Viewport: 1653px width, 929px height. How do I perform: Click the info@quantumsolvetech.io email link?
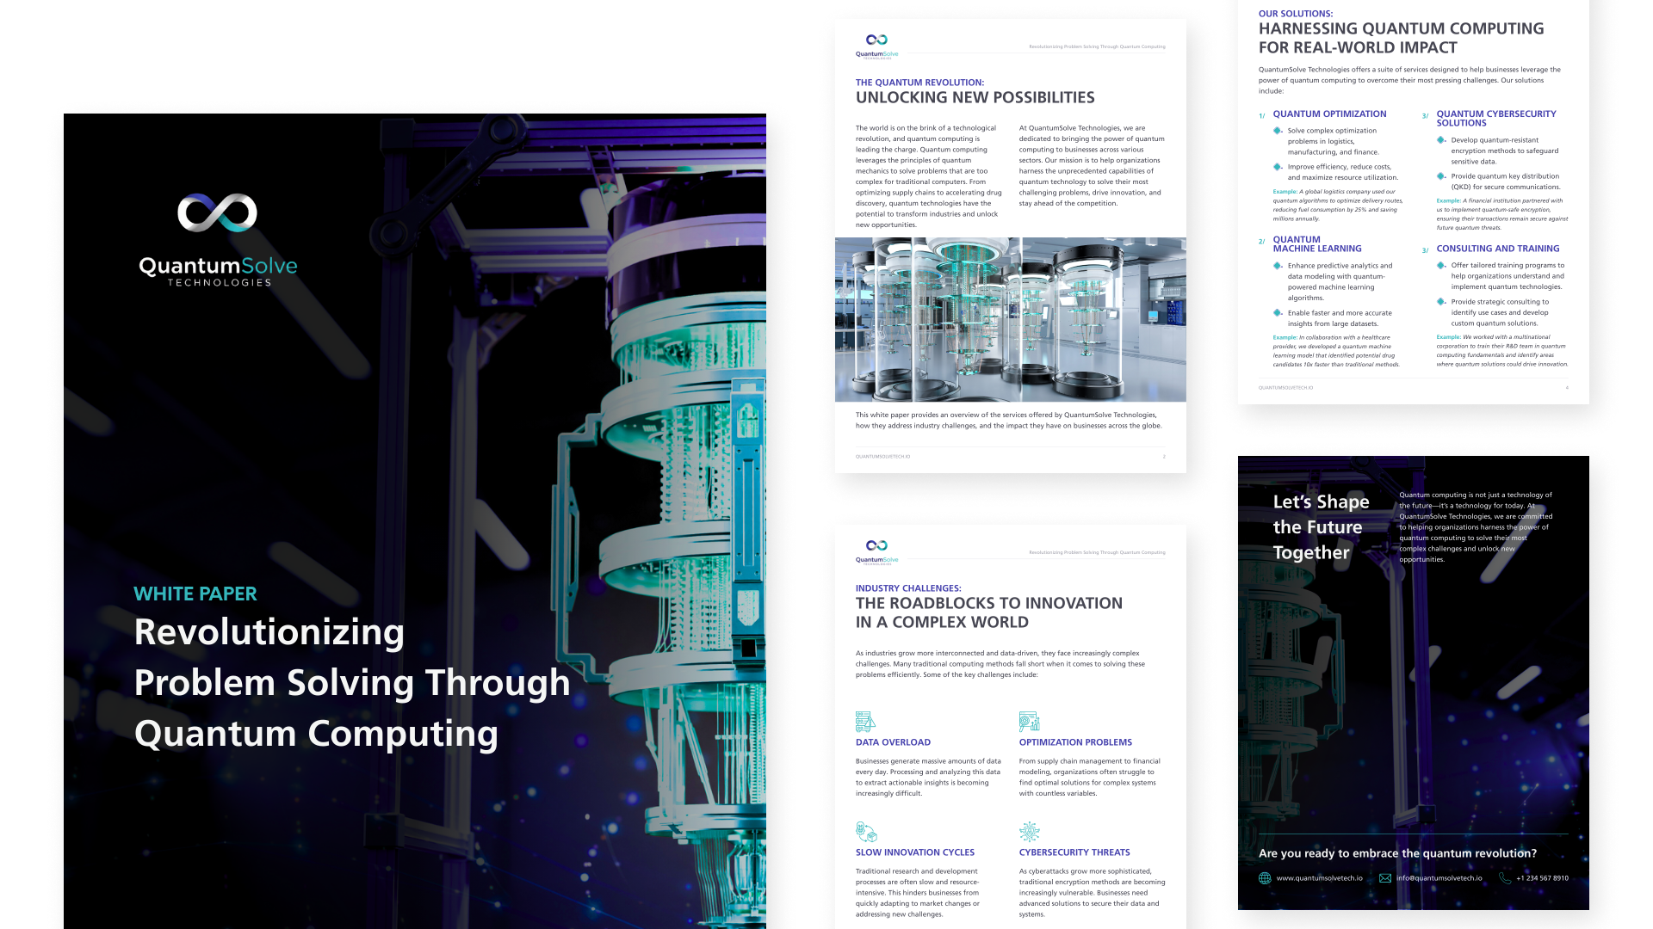coord(1439,878)
